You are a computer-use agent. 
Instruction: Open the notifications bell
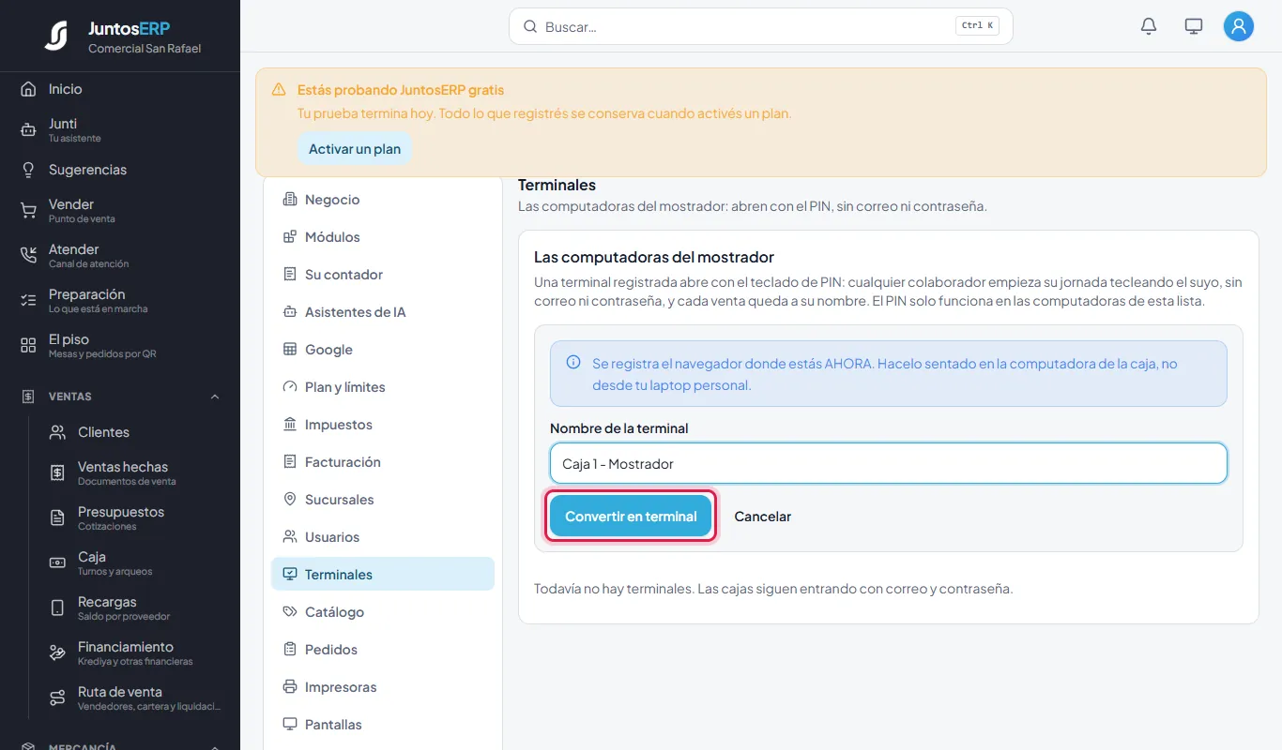[1149, 26]
